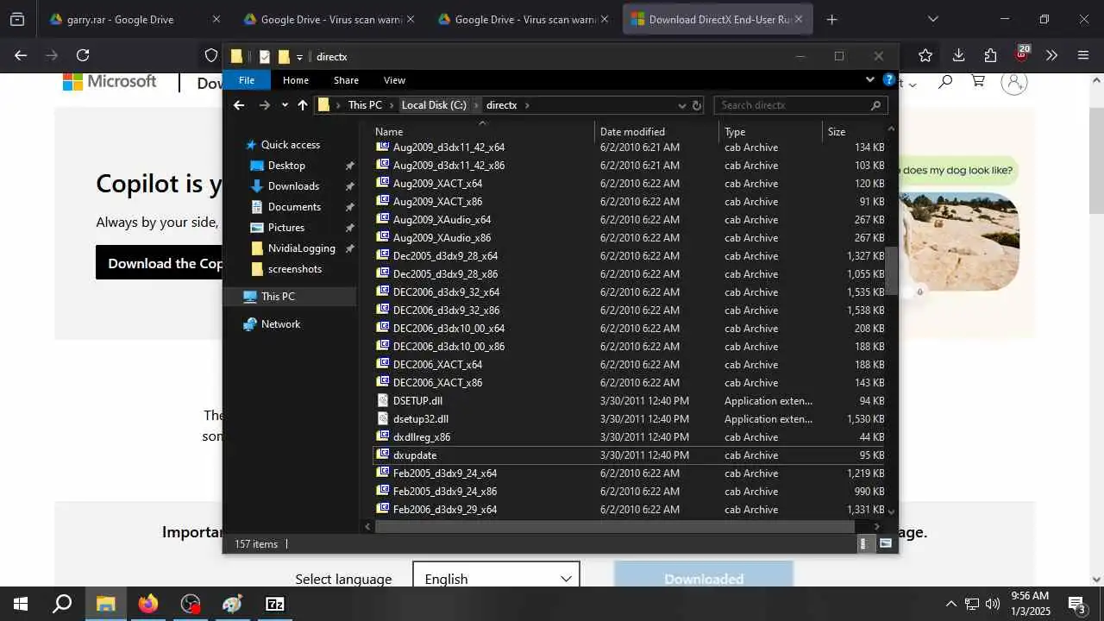Open Microsoft account sign-in icon

point(1014,82)
